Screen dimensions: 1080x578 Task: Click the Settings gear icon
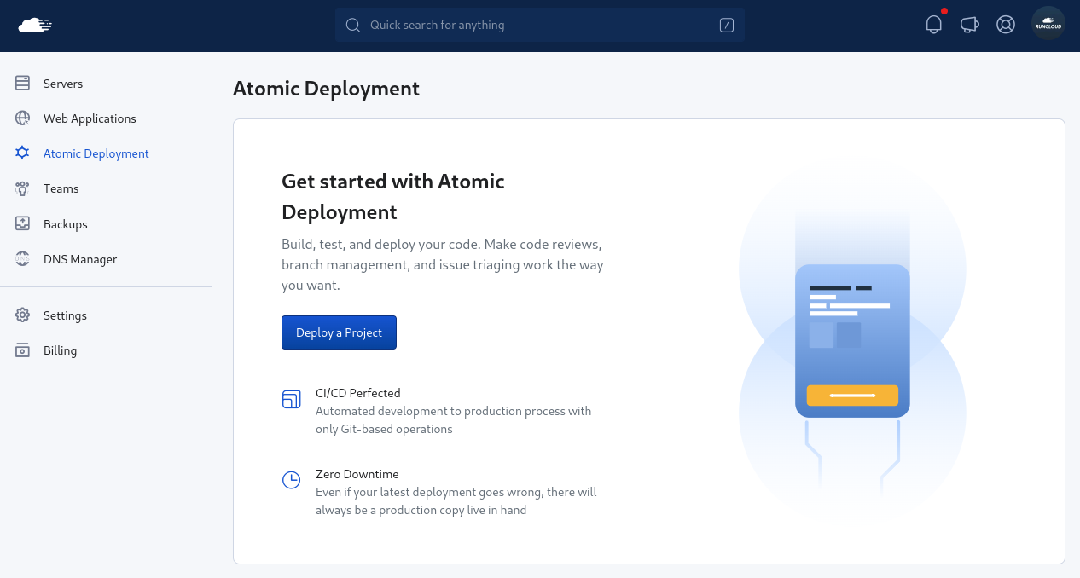point(23,315)
